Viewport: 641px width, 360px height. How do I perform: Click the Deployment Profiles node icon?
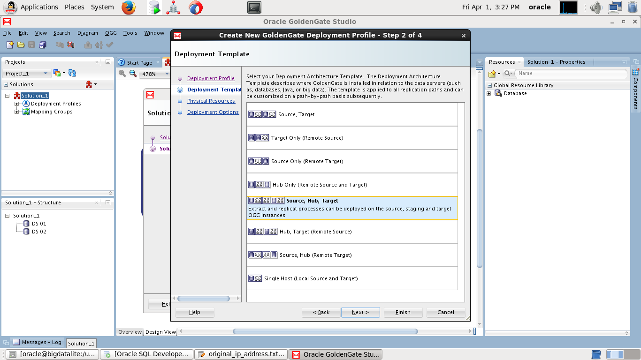click(26, 104)
